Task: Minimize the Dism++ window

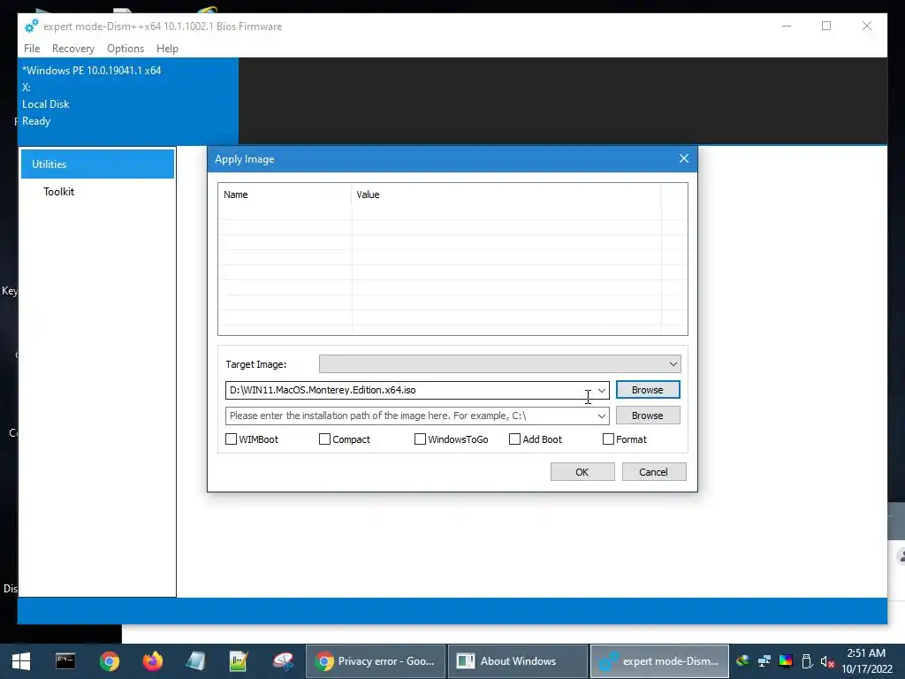Action: (x=786, y=26)
